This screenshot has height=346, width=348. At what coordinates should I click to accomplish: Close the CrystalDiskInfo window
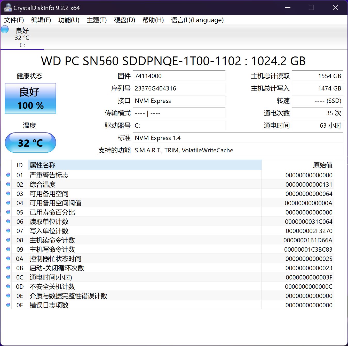(x=335, y=7)
